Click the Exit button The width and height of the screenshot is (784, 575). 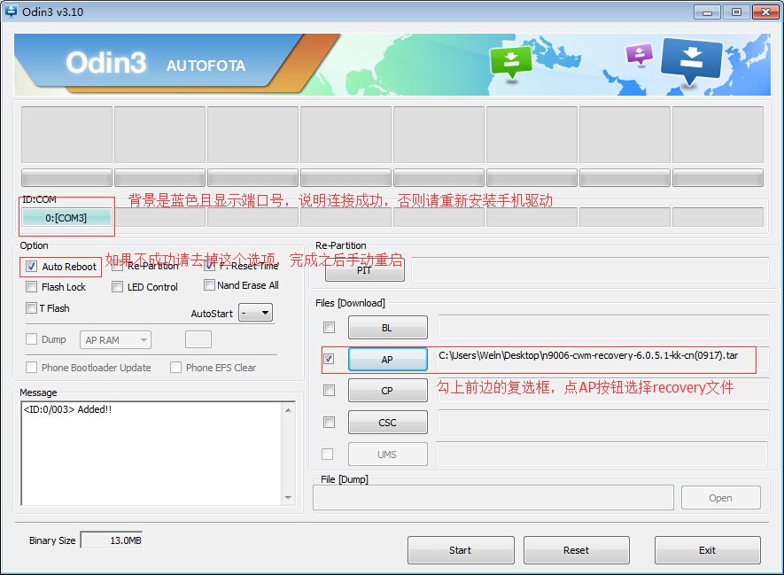708,550
